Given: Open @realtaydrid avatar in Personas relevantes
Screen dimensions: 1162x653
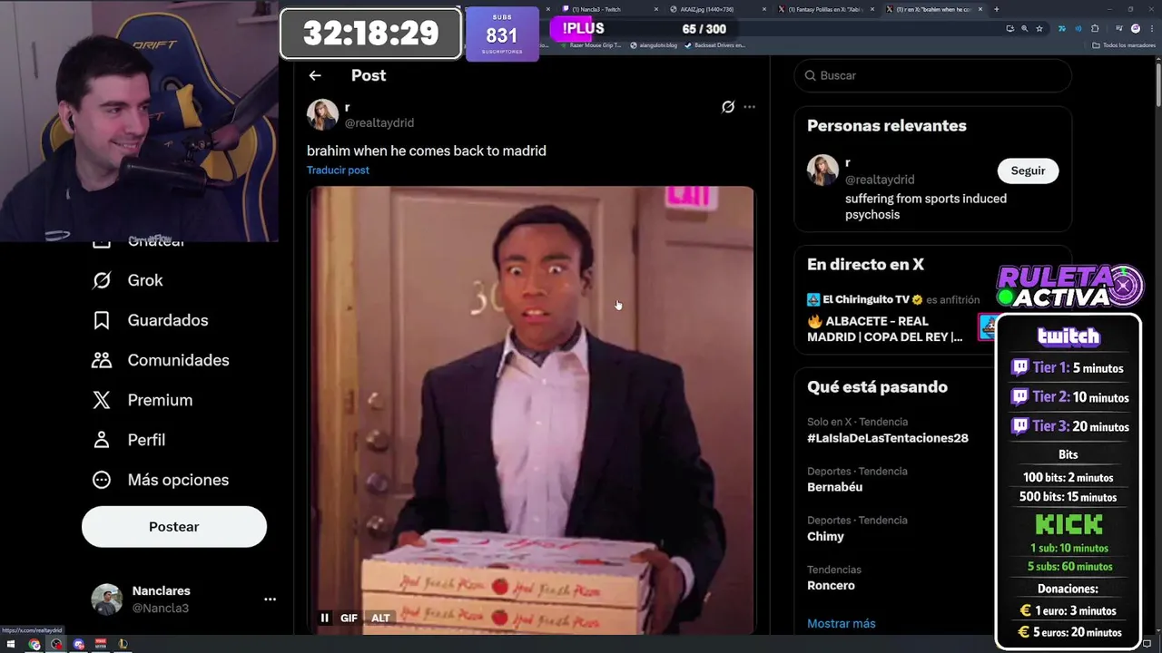Looking at the screenshot, I should click(x=822, y=171).
